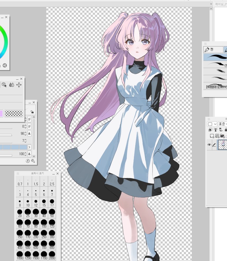227x261 pixels.
Task: Toggle the lock layer padlock icon
Action: [226, 130]
